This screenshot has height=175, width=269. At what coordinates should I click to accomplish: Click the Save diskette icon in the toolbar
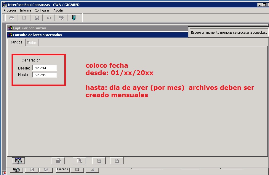tap(36, 17)
